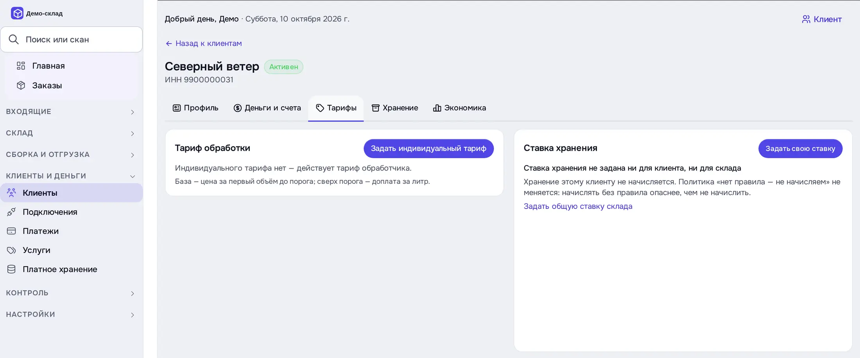
Task: Expand the НАСТРОЙКИ sidebar section
Action: pyautogui.click(x=71, y=314)
